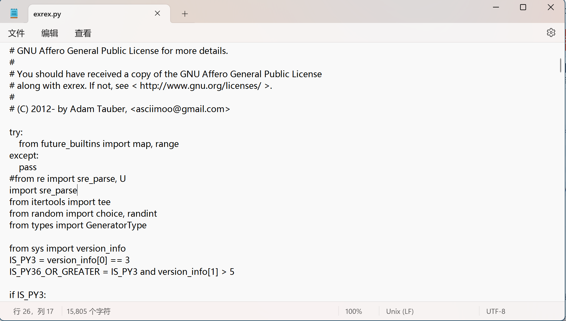The height and width of the screenshot is (321, 566).
Task: Click the UTF-8 encoding indicator
Action: click(495, 311)
